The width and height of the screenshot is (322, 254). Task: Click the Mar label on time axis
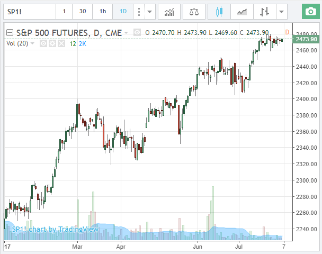77,247
